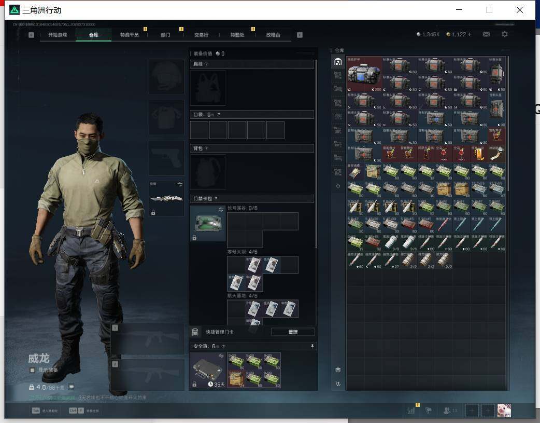Click the 装备价值 value indicator
This screenshot has height=423, width=540.
coord(209,53)
